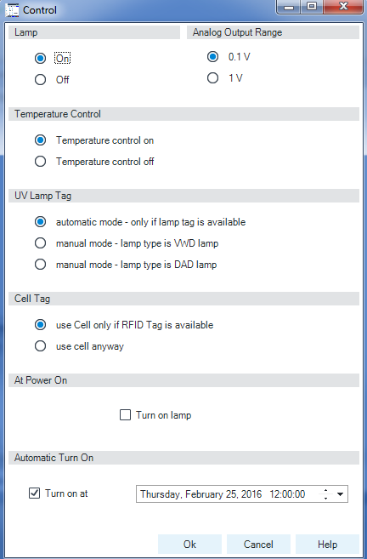Choose 0.1 V analog output range
Image resolution: width=367 pixels, height=559 pixels.
coord(213,57)
